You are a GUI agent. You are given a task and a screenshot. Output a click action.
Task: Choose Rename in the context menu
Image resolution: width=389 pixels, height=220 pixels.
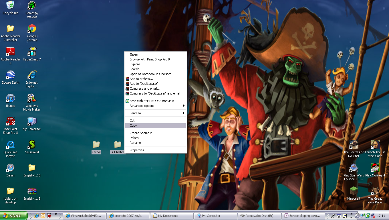156,143
